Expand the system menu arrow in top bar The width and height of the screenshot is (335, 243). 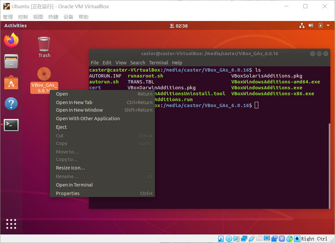(x=328, y=26)
